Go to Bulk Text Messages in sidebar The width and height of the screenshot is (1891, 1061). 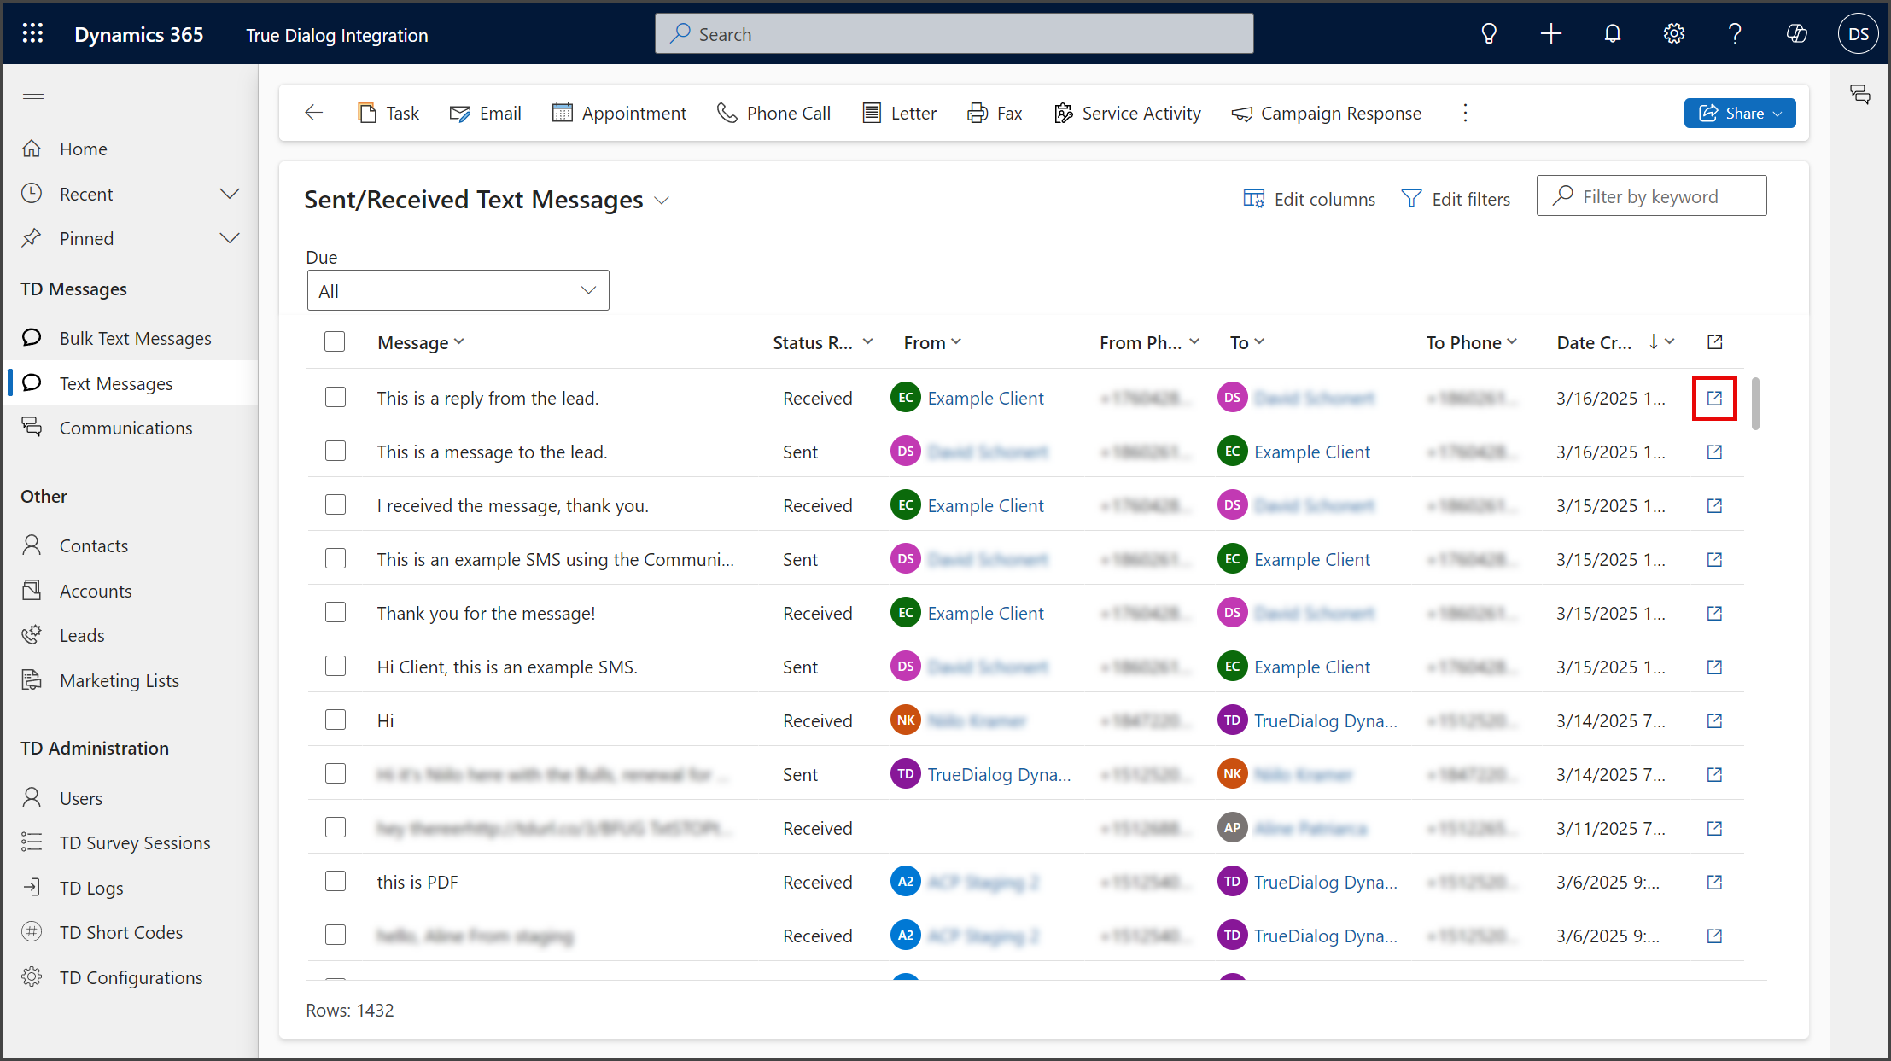[x=135, y=338]
